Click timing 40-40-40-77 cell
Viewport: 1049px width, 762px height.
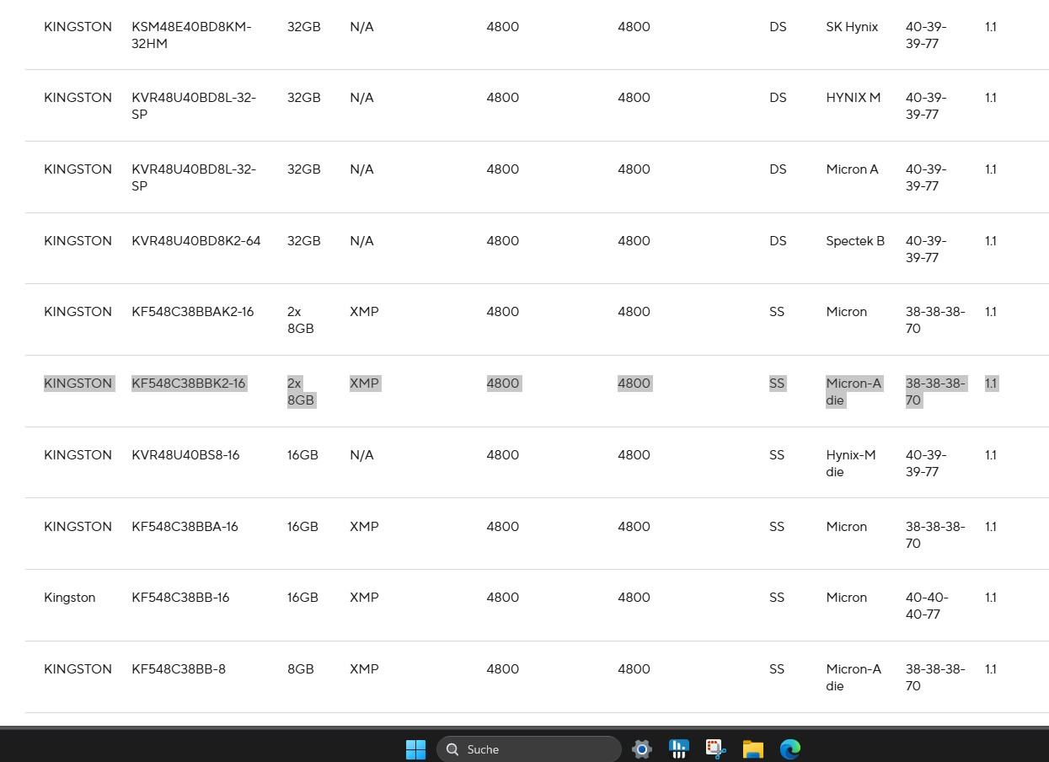point(927,605)
